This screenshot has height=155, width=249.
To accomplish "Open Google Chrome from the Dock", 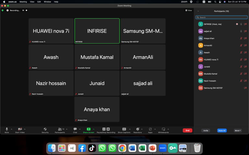I will click(122, 148).
